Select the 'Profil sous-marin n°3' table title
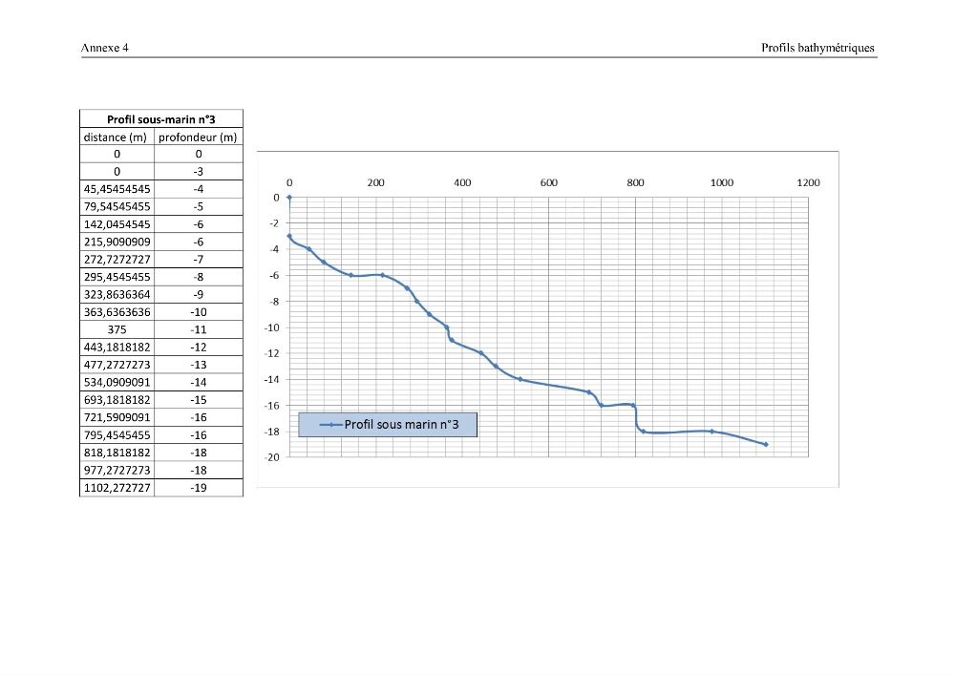Screen dimensions: 955x675 [161, 119]
